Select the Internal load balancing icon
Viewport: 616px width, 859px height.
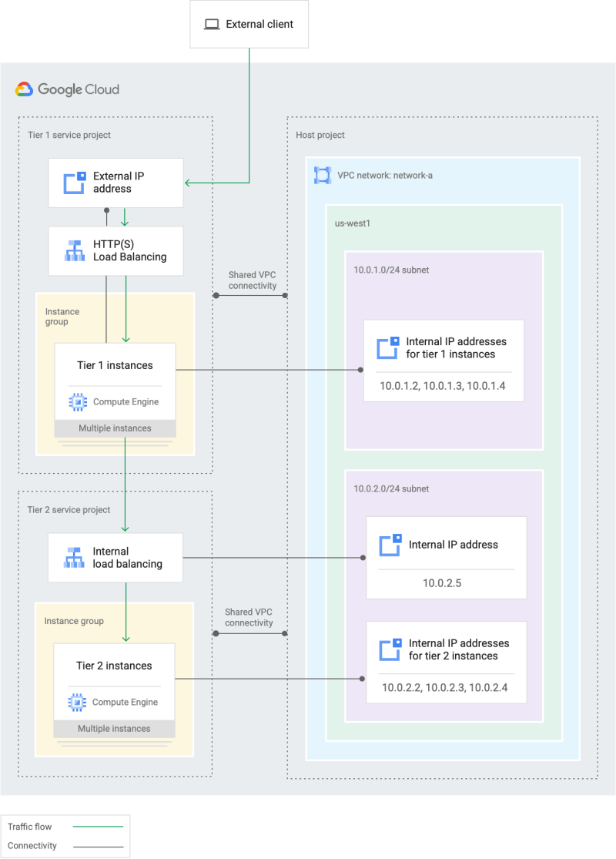click(74, 557)
